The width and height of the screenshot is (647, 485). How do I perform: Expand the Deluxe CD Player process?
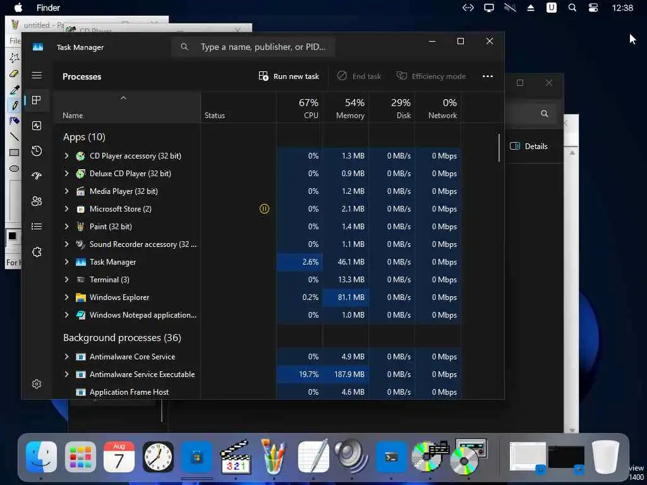tap(66, 174)
